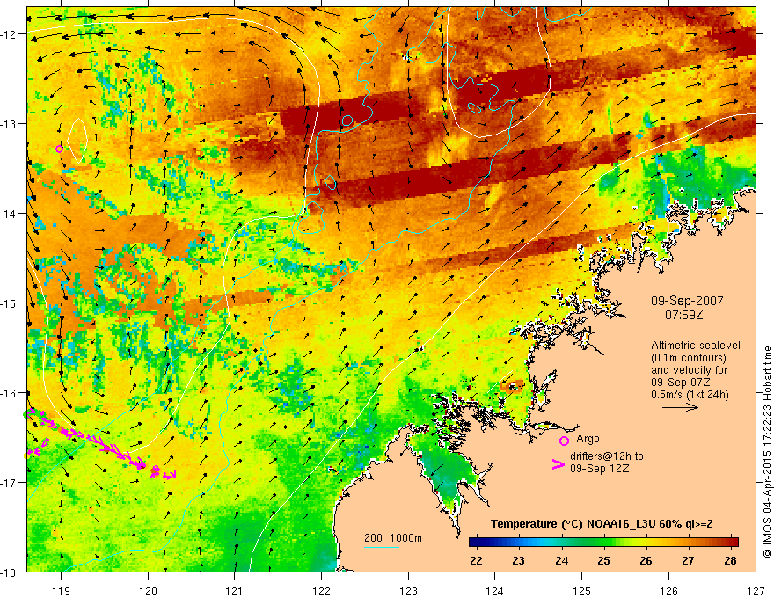Click the cyan isobath legend line sample
Screen dimensions: 774x598
pos(382,547)
